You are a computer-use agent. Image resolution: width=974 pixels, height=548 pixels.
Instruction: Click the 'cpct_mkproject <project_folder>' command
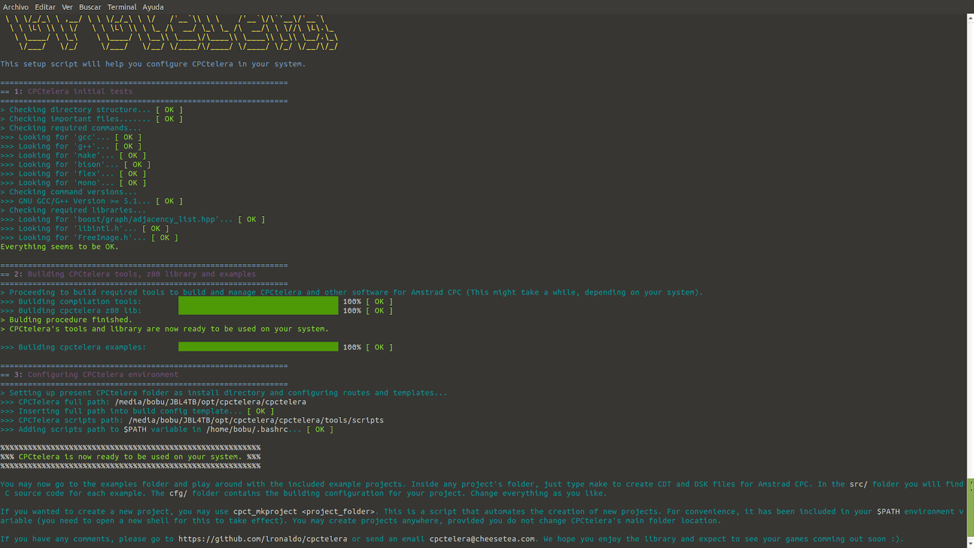click(304, 511)
